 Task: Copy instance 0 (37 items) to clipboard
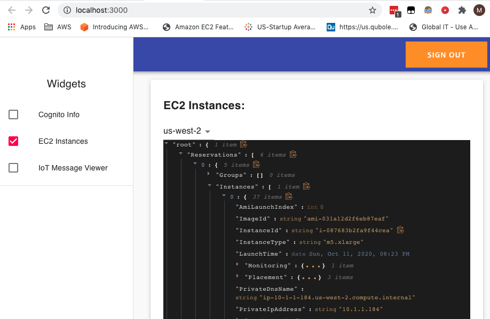tap(289, 196)
